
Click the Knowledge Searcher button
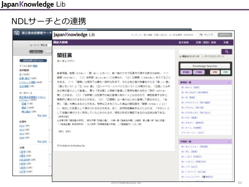pyautogui.click(x=205, y=66)
